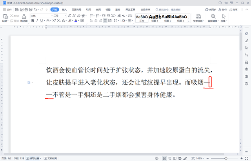Toggle Bold formatting
Image resolution: width=251 pixels, height=161 pixels.
[x=33, y=21]
